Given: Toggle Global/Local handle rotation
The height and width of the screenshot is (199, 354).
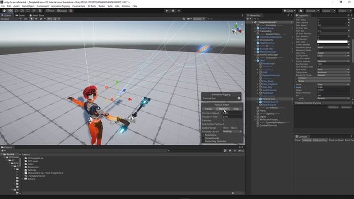Looking at the screenshot, I should pyautogui.click(x=62, y=11).
